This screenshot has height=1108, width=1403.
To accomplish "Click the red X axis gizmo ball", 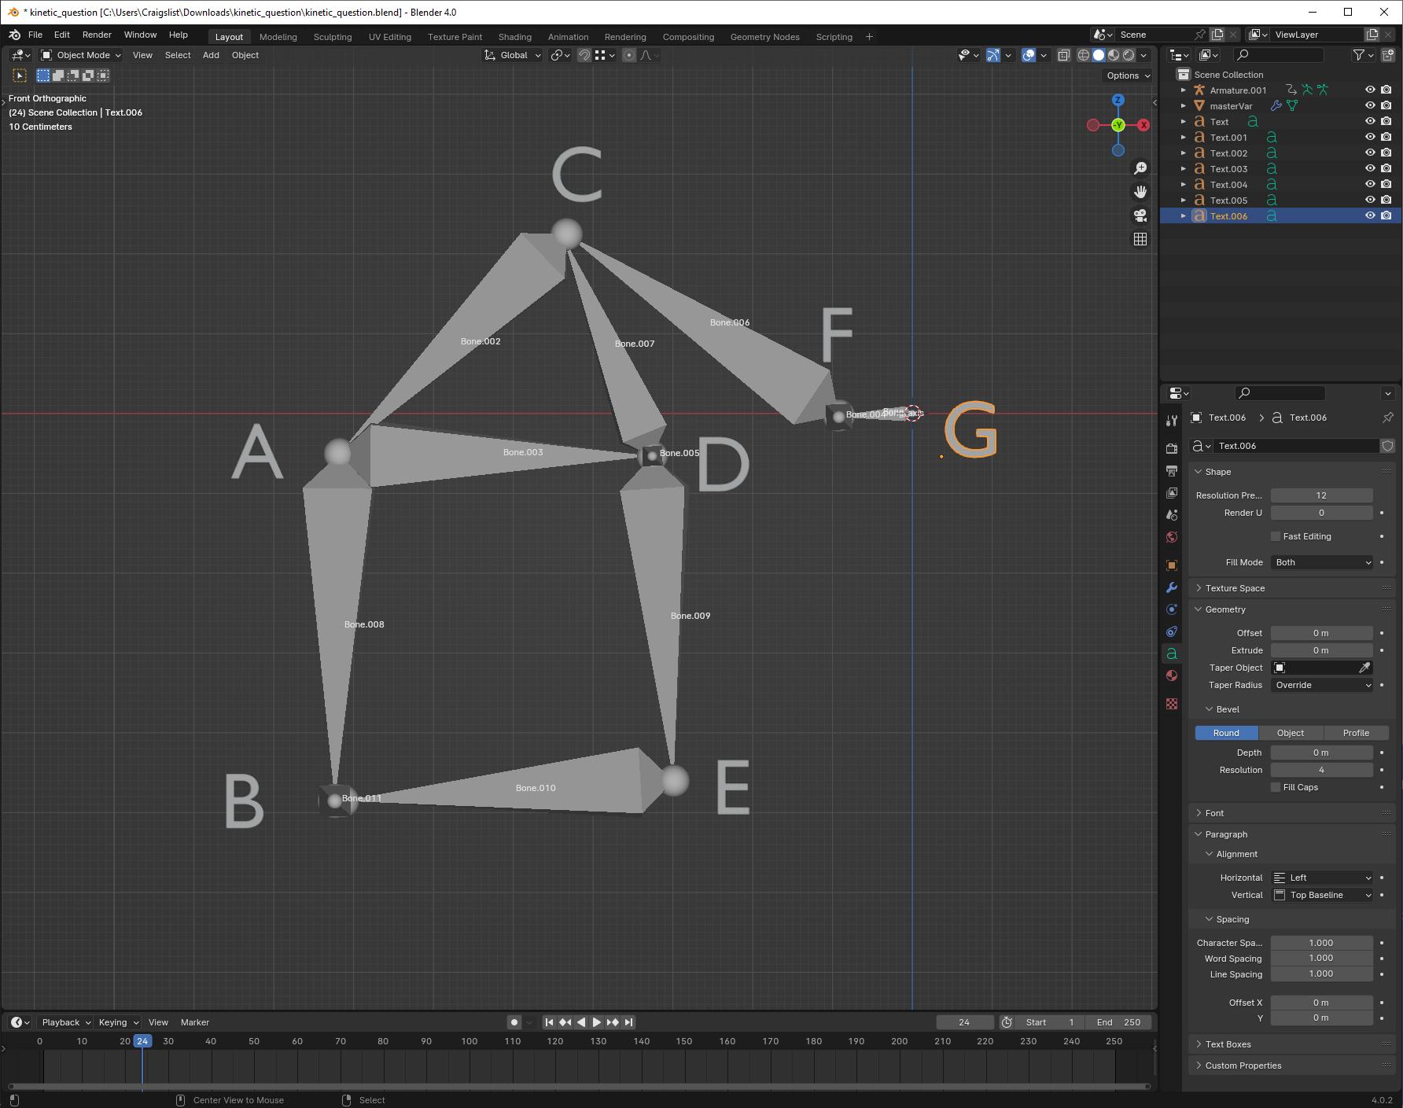I will pyautogui.click(x=1143, y=125).
